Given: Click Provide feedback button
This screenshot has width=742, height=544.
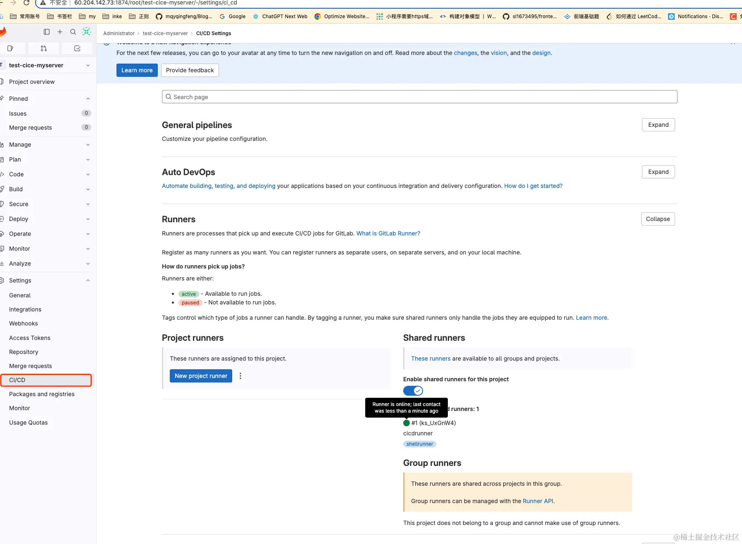Looking at the screenshot, I should point(190,70).
